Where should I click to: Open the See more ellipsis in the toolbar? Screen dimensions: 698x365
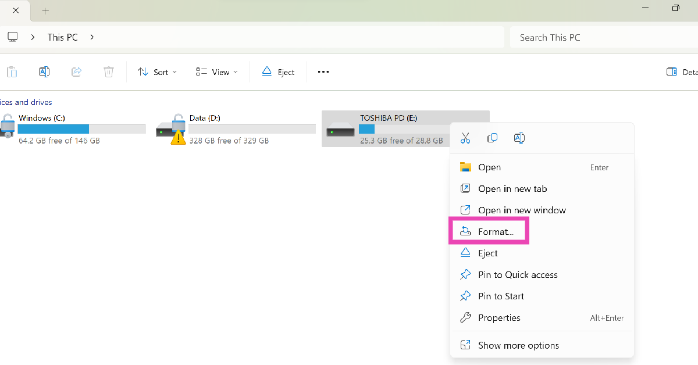click(323, 71)
